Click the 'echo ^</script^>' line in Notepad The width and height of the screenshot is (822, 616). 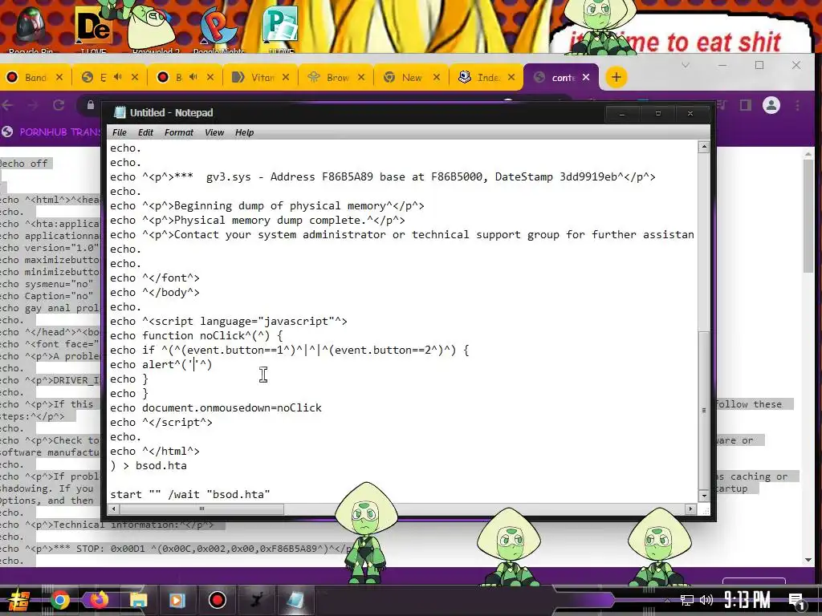pyautogui.click(x=161, y=422)
